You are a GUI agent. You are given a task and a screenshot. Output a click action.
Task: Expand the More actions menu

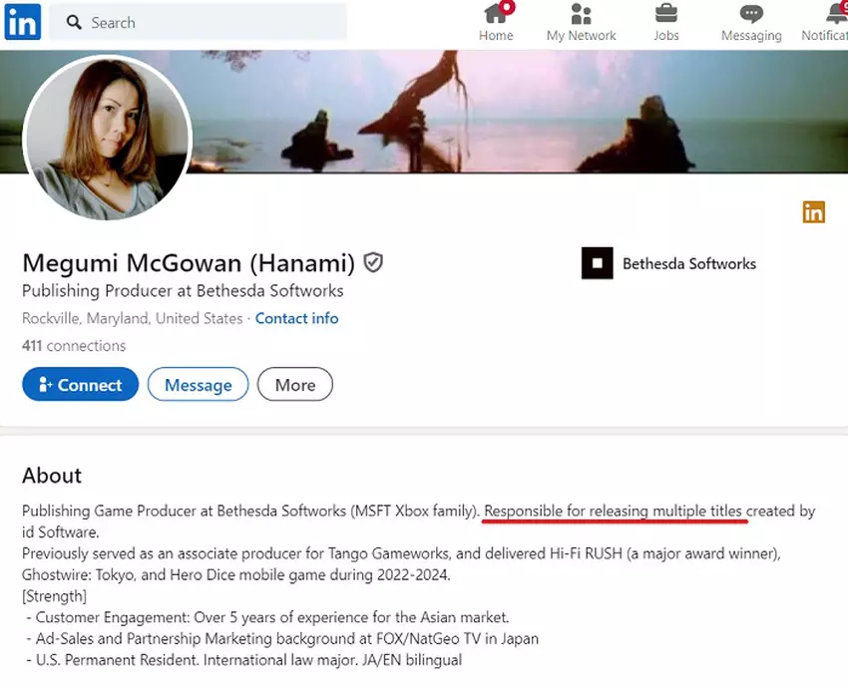click(x=294, y=385)
